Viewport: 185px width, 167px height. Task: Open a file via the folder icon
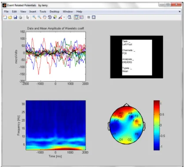point(10,17)
